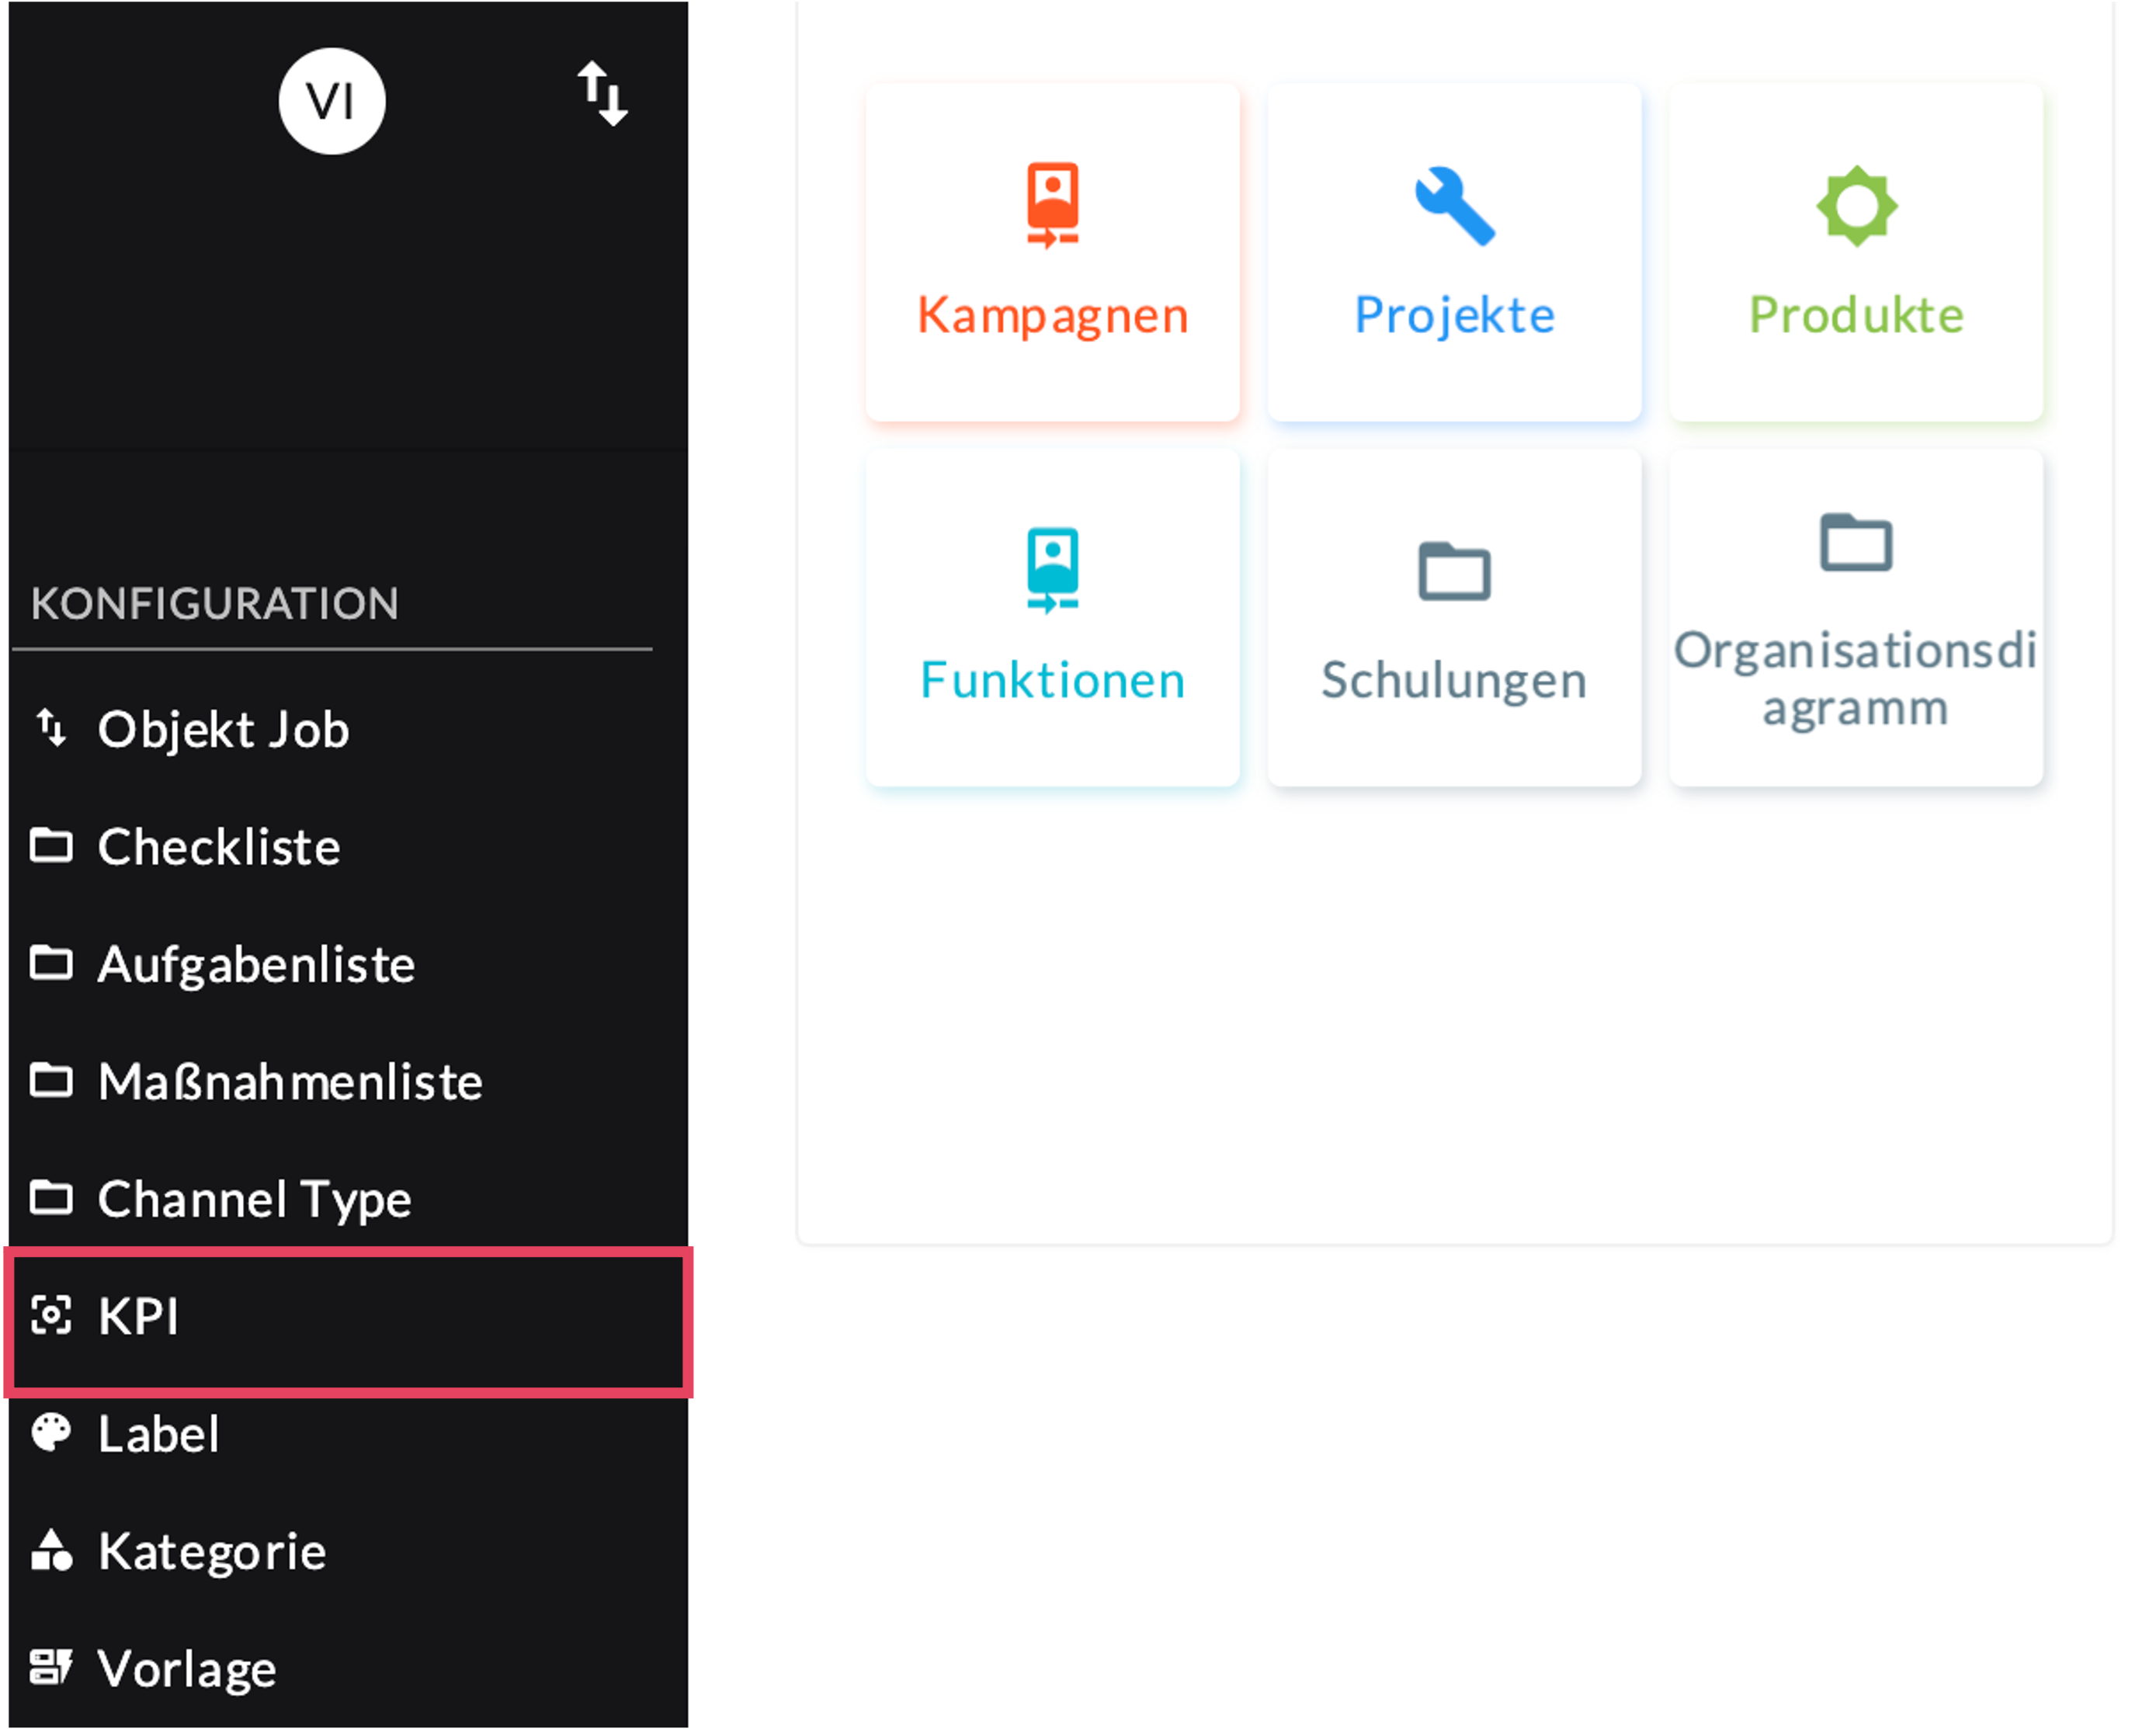Open Checkliste in the sidebar
2156x1729 pixels.
pos(219,847)
